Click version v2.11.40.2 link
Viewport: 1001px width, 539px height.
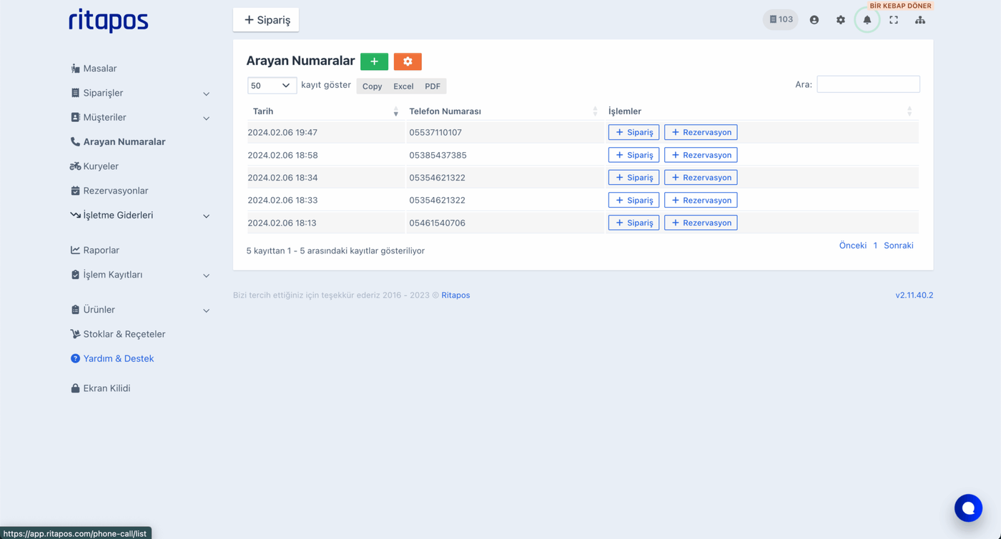tap(914, 295)
